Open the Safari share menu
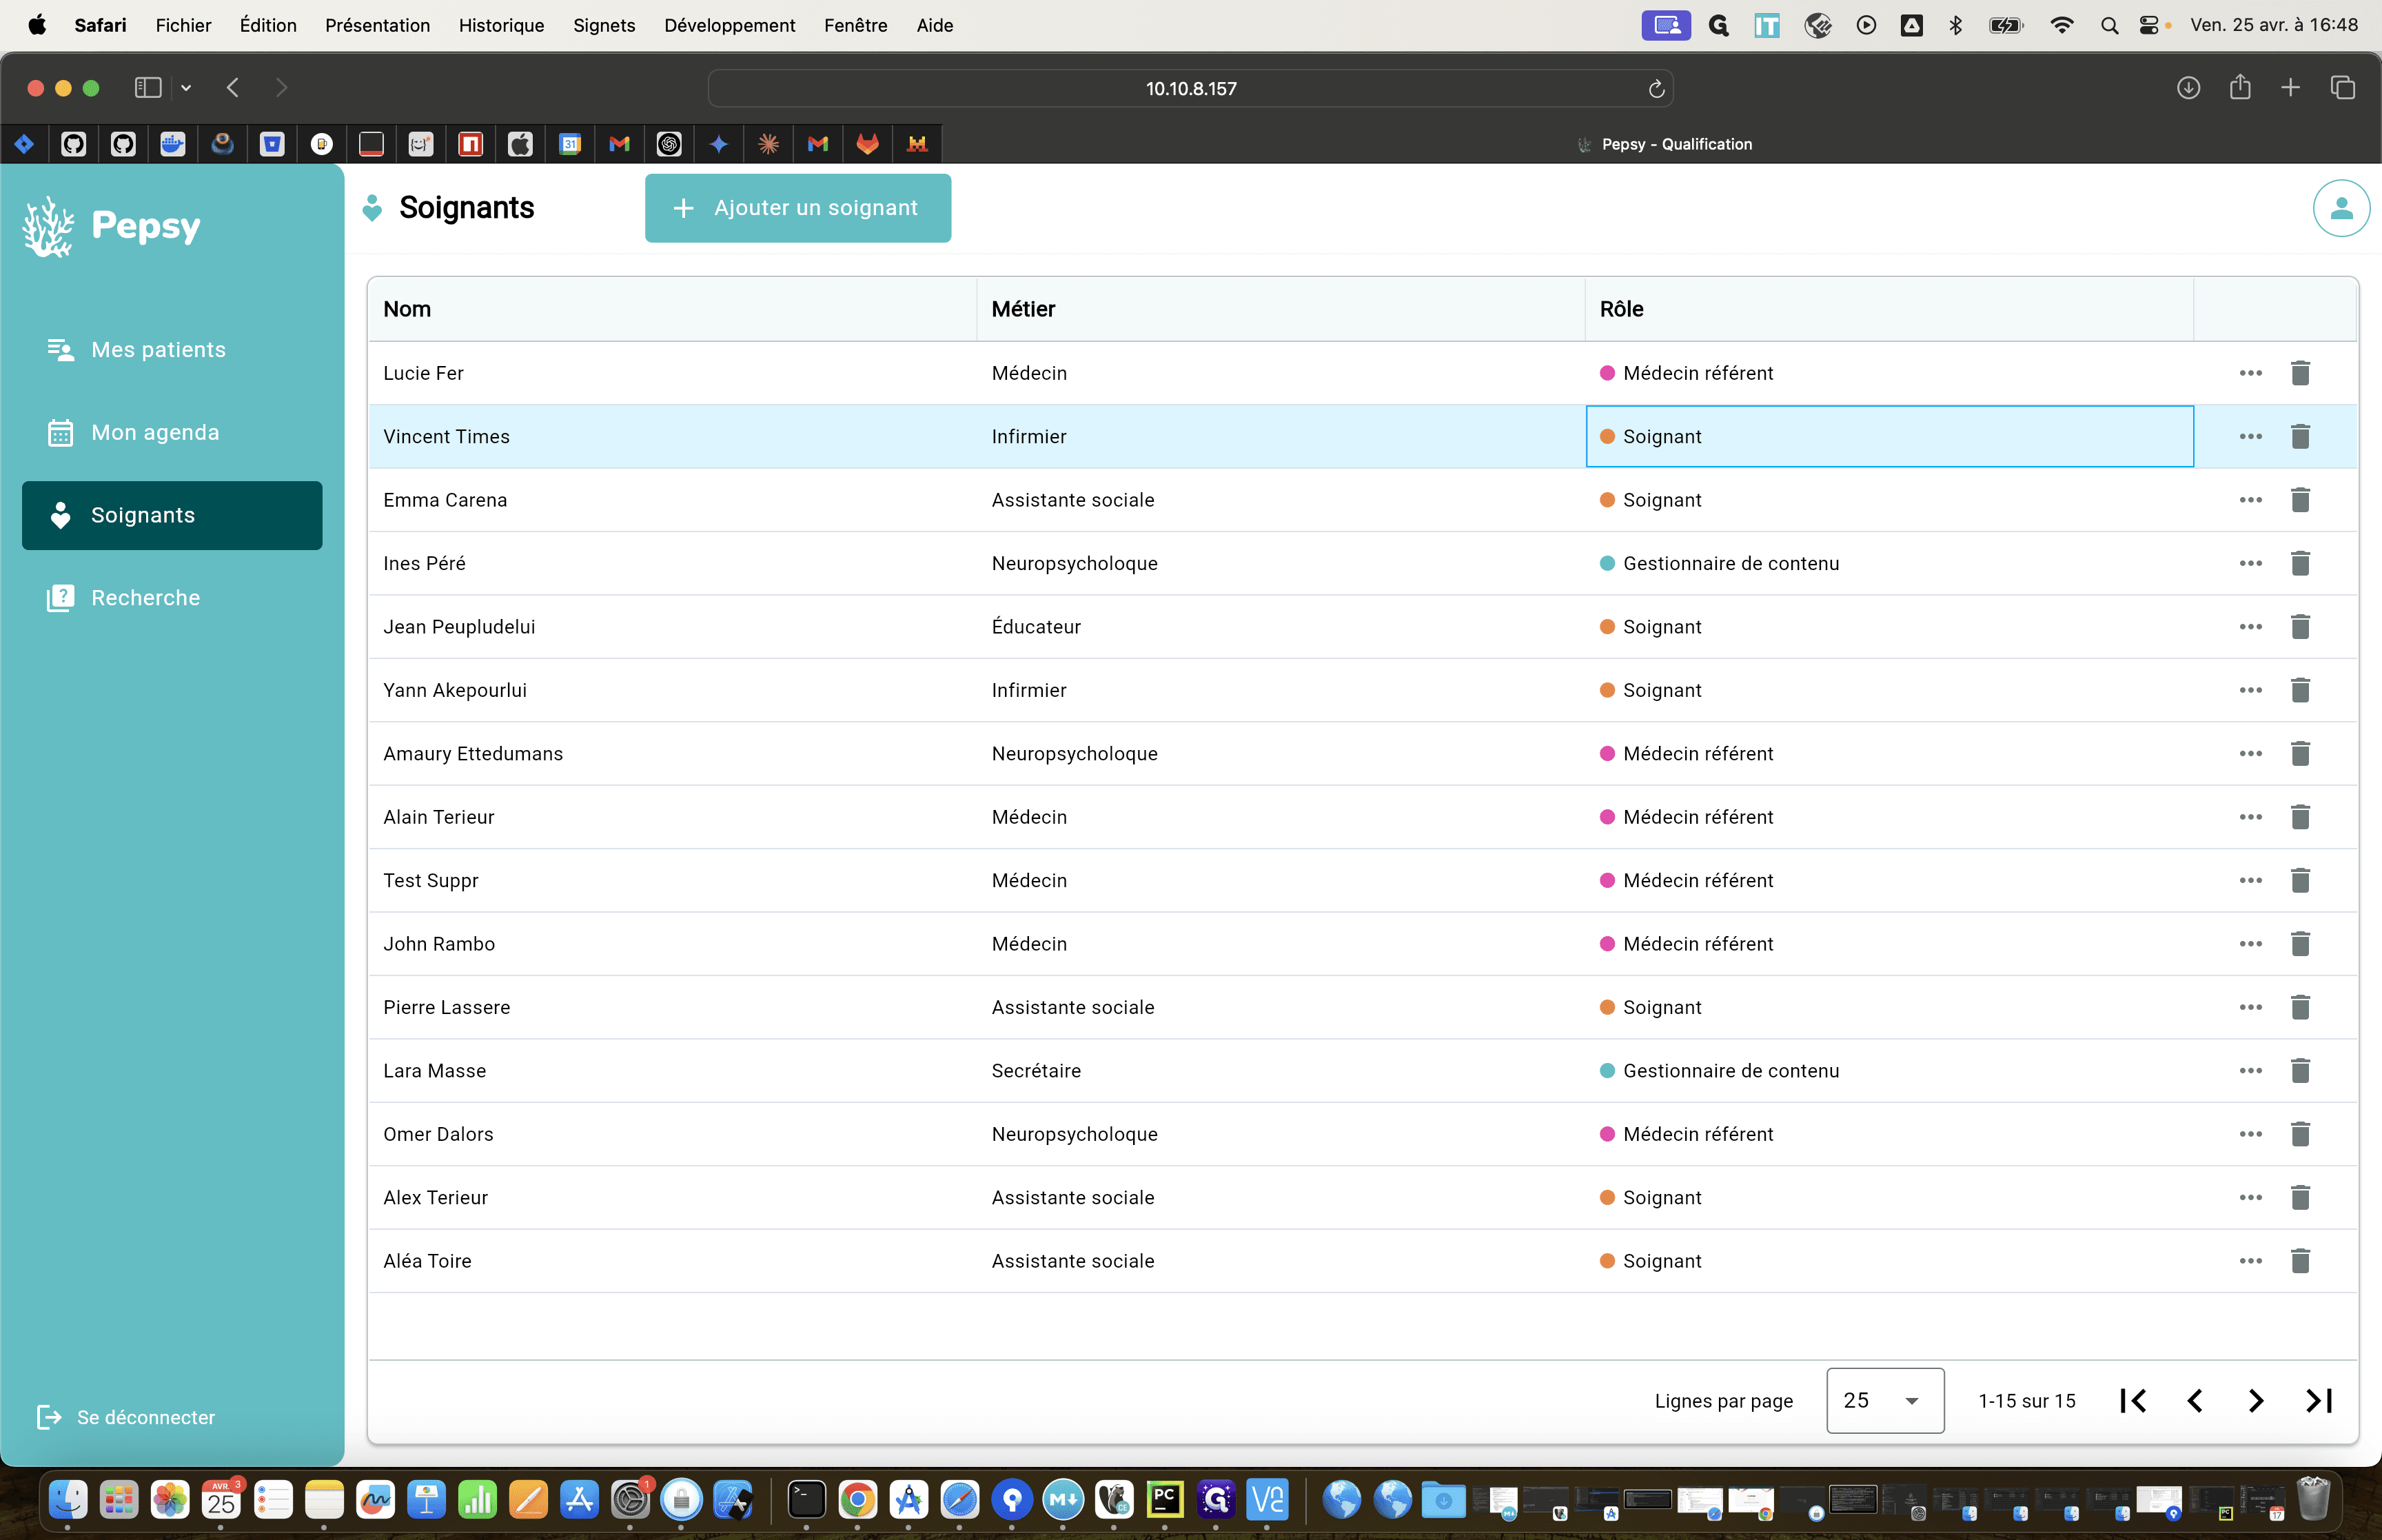The image size is (2382, 1540). coord(2240,87)
